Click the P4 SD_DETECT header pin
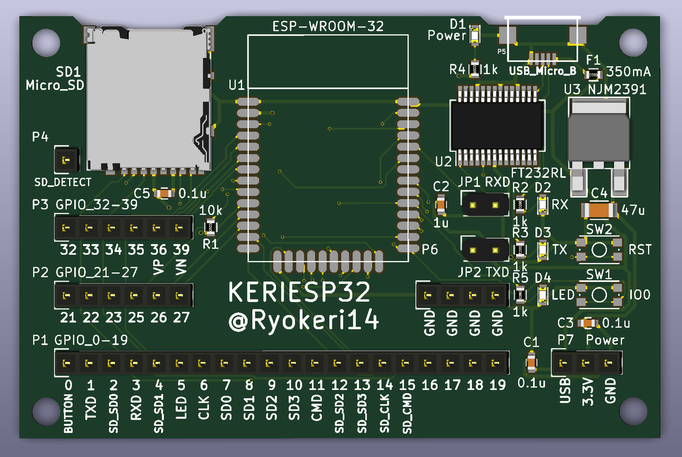The width and height of the screenshot is (682, 457). (x=66, y=160)
